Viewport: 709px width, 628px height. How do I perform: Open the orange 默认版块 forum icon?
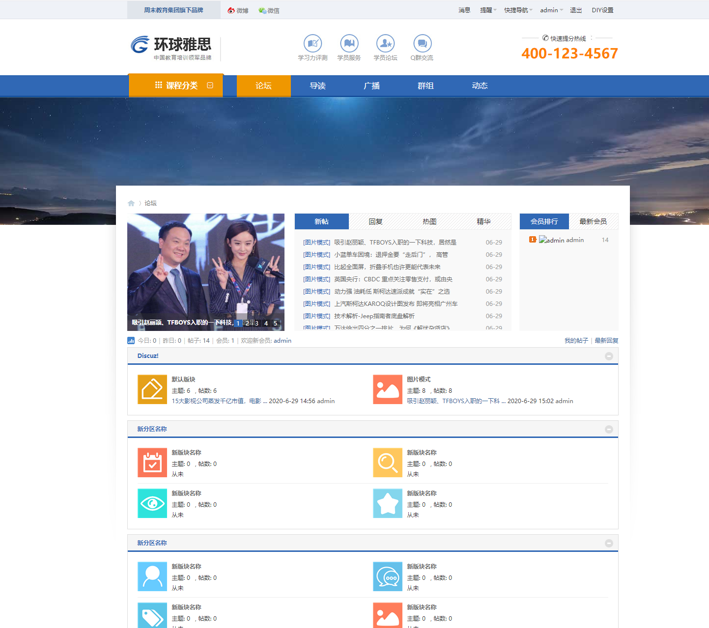[152, 389]
